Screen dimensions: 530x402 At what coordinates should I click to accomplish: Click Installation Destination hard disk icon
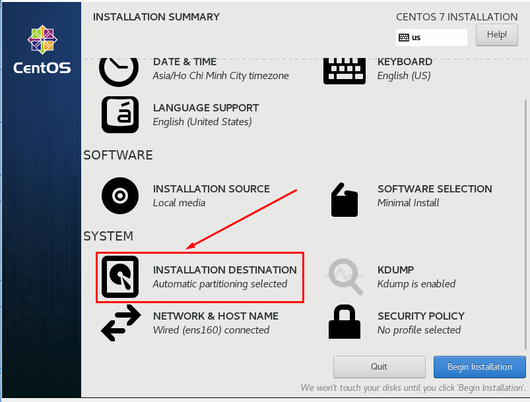(120, 277)
